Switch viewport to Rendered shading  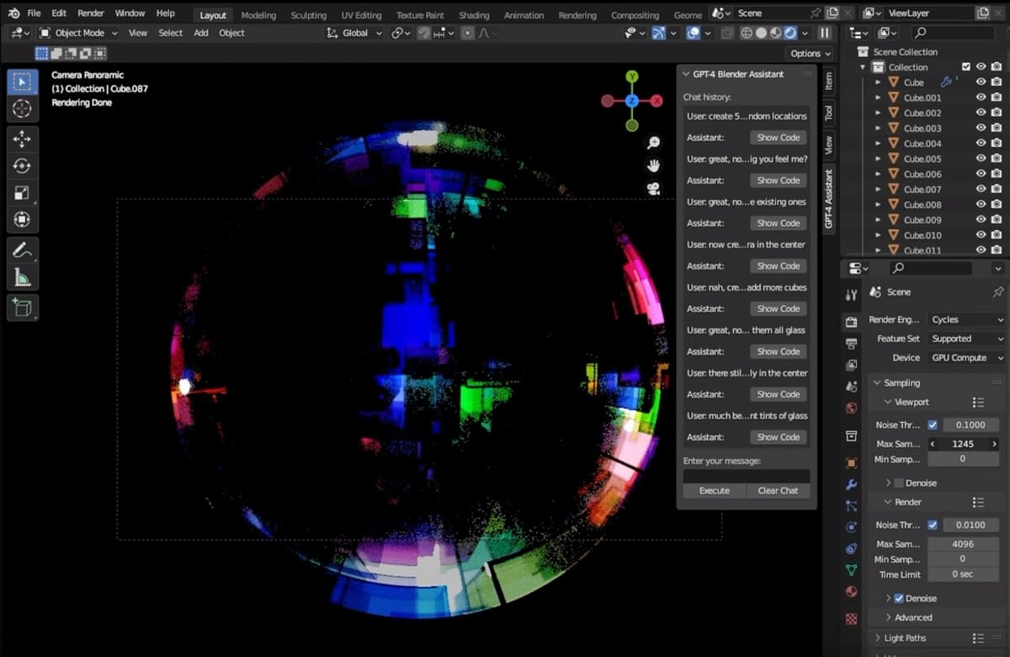click(x=790, y=33)
